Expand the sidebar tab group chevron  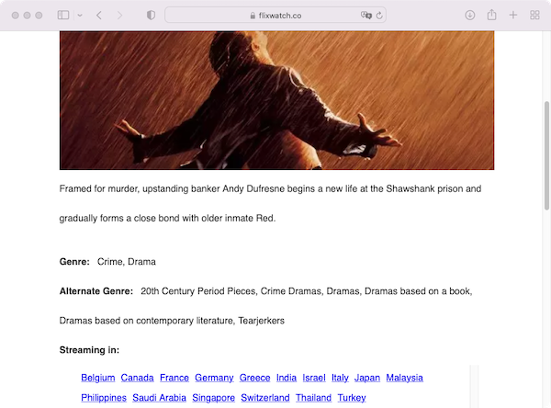[80, 15]
